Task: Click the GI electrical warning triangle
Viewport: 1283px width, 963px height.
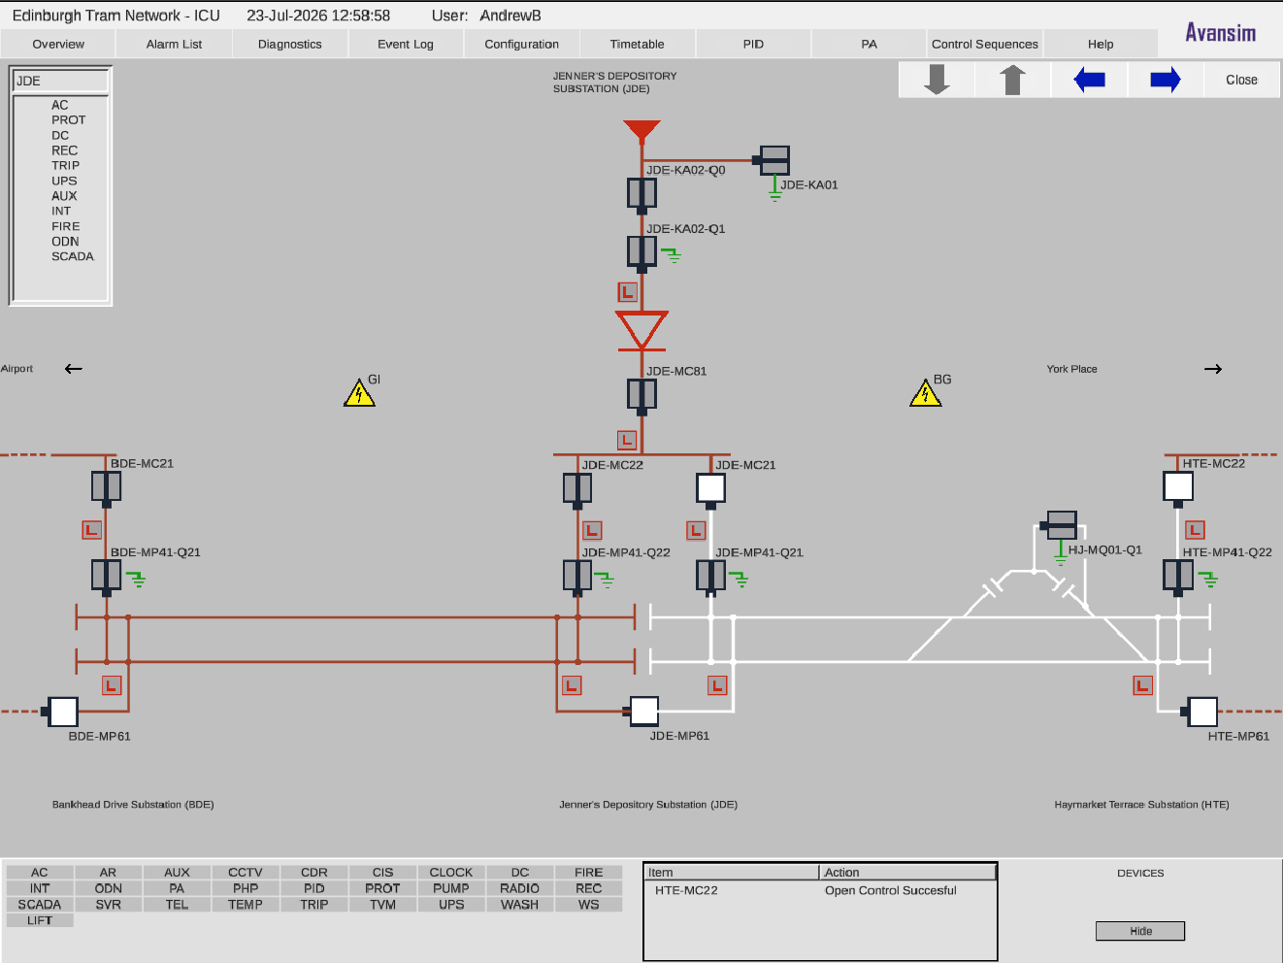Action: [359, 393]
